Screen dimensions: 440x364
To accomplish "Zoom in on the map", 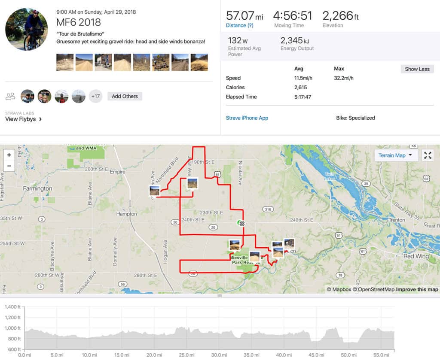I will click(9, 155).
